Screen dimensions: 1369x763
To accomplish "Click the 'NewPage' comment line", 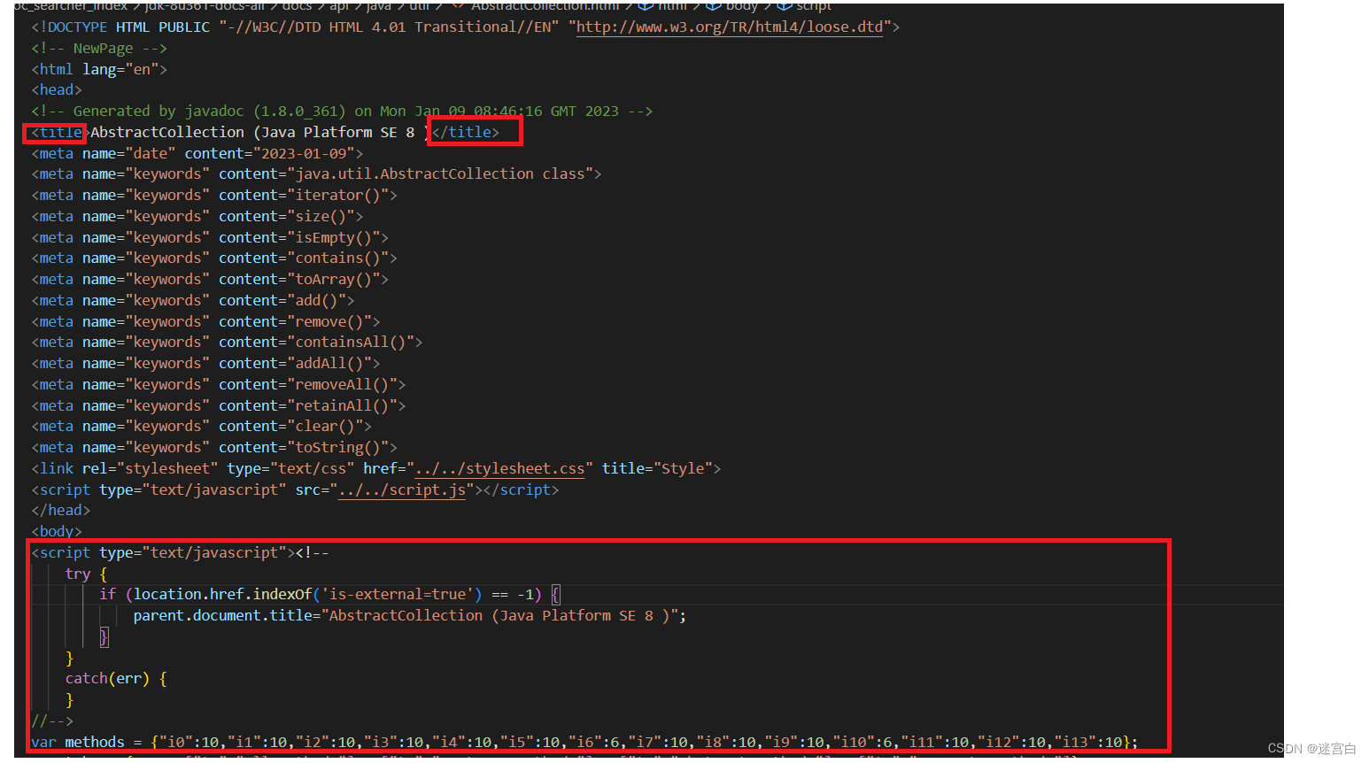I will (99, 48).
